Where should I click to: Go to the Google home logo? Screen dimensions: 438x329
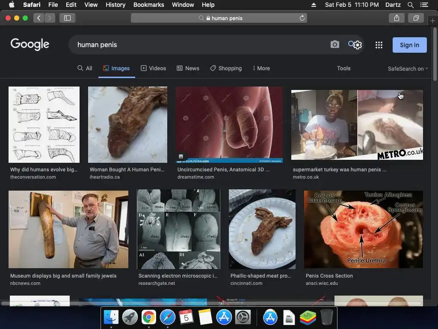tap(30, 45)
